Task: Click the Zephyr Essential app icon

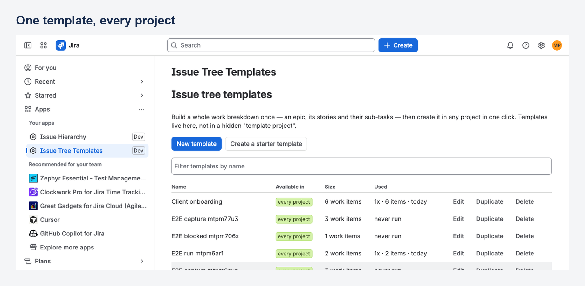Action: 33,178
